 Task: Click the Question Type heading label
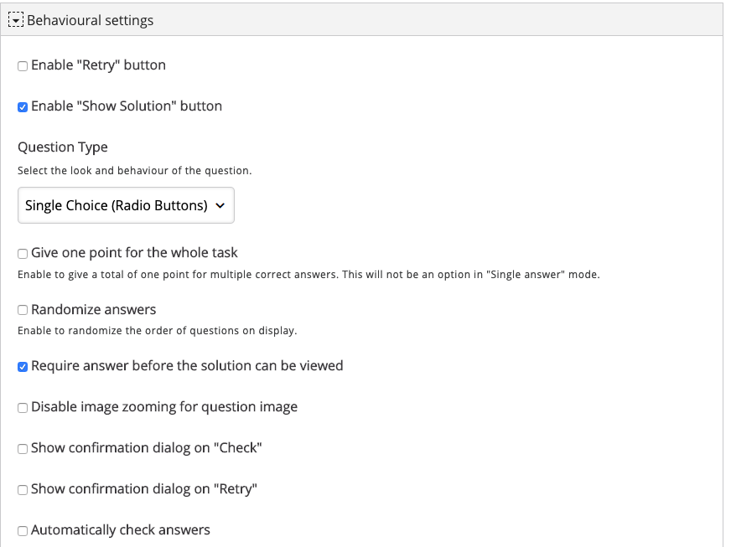tap(63, 147)
